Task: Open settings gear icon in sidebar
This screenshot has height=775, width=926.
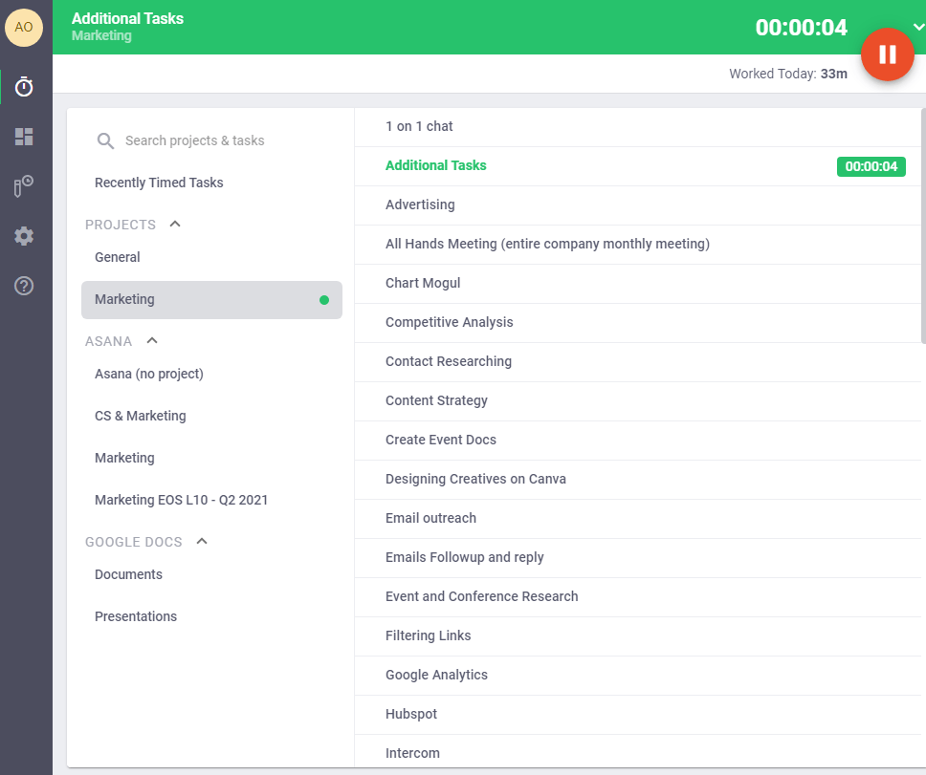Action: pos(24,236)
